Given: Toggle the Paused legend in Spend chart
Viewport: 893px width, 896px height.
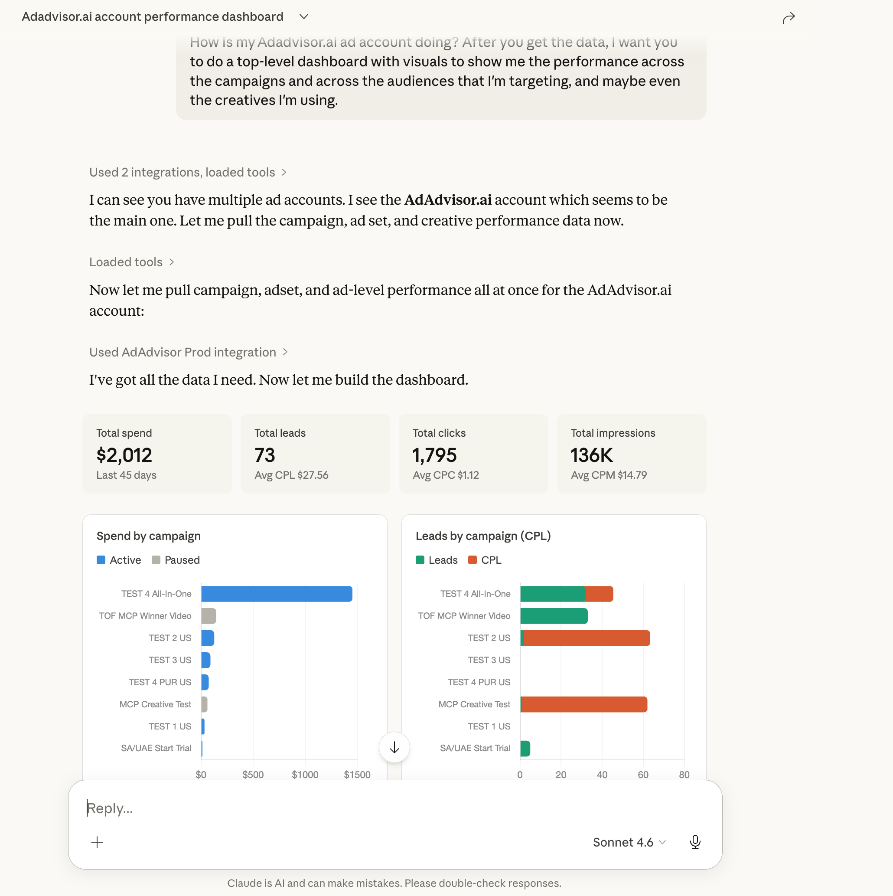Looking at the screenshot, I should (x=176, y=560).
